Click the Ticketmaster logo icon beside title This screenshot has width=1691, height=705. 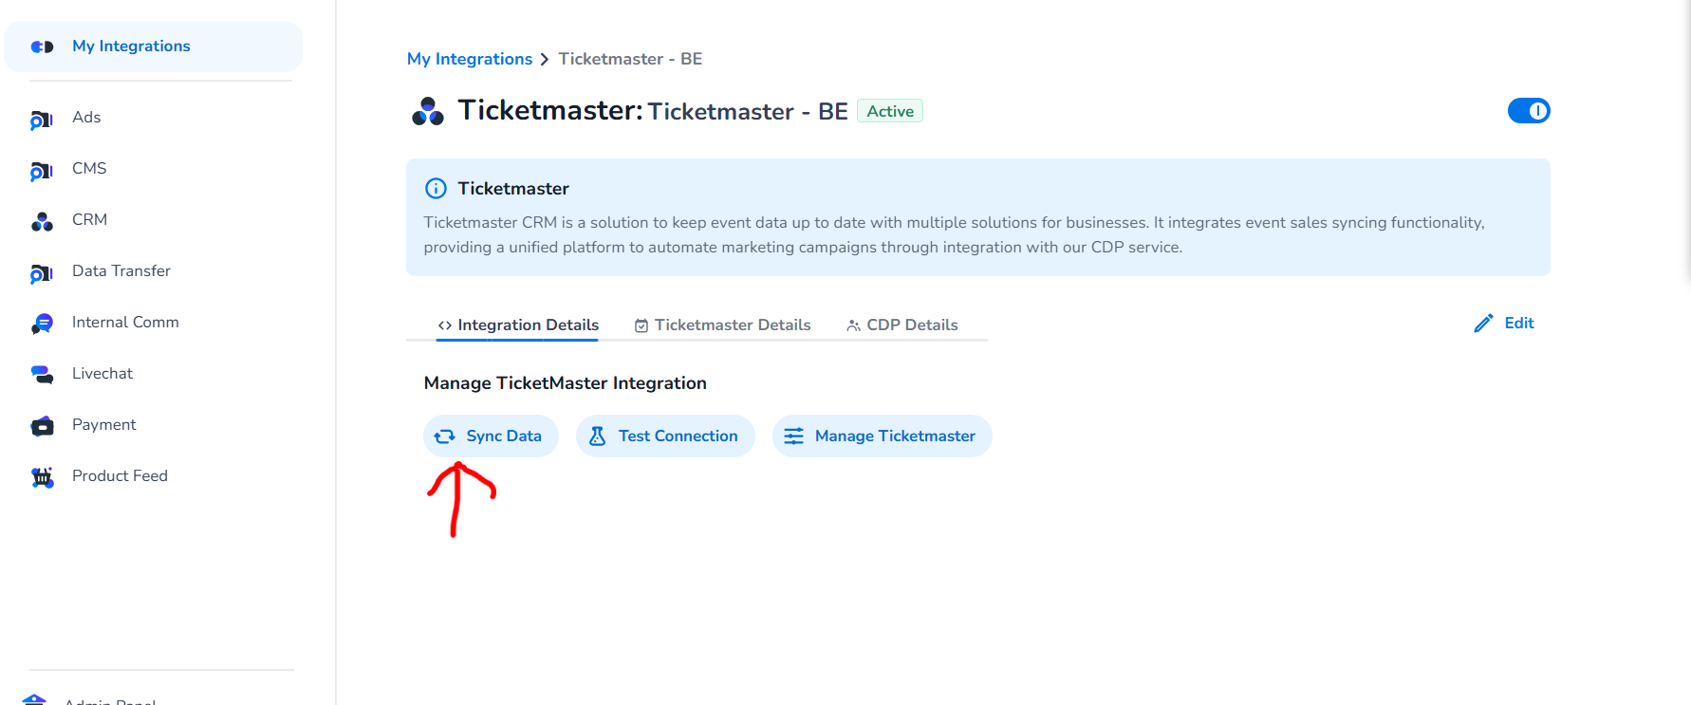click(428, 111)
